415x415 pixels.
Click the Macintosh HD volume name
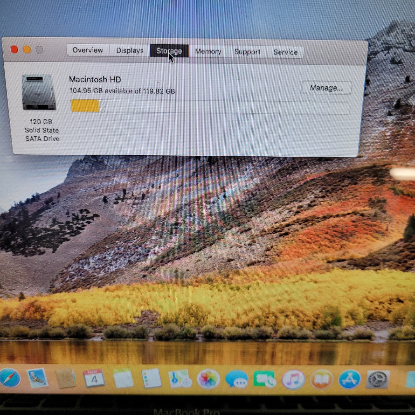click(95, 79)
